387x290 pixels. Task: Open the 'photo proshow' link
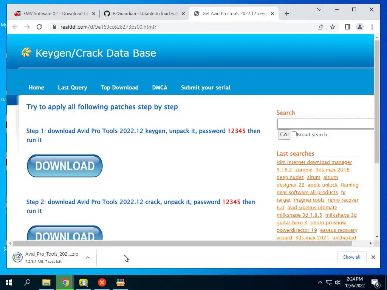[x=328, y=223]
